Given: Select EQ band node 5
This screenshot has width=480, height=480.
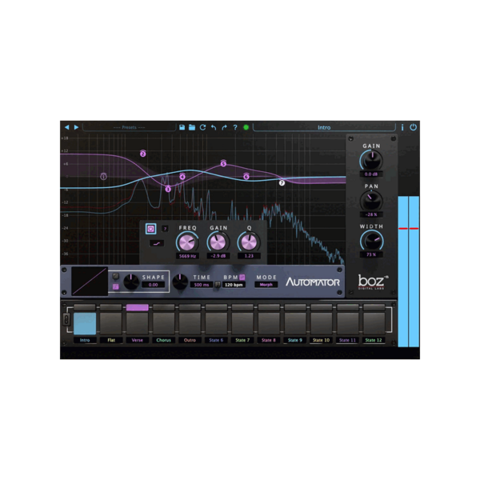Looking at the screenshot, I should tap(223, 164).
